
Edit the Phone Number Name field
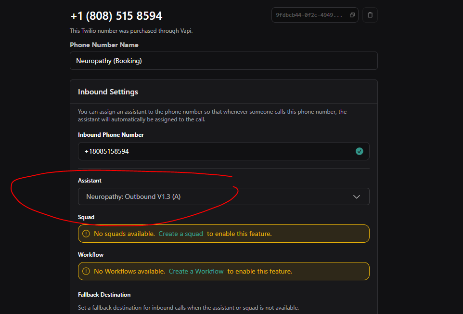pyautogui.click(x=223, y=61)
